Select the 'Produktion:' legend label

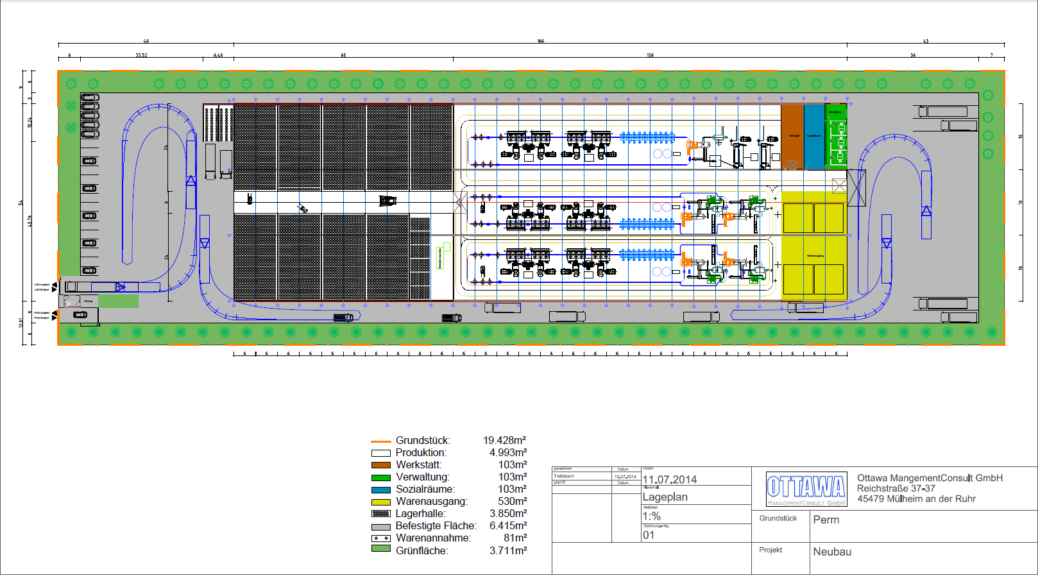pyautogui.click(x=421, y=453)
